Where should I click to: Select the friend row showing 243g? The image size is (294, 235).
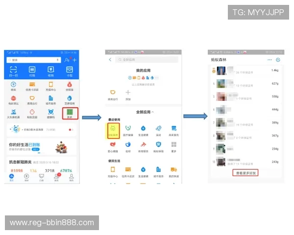click(x=246, y=162)
